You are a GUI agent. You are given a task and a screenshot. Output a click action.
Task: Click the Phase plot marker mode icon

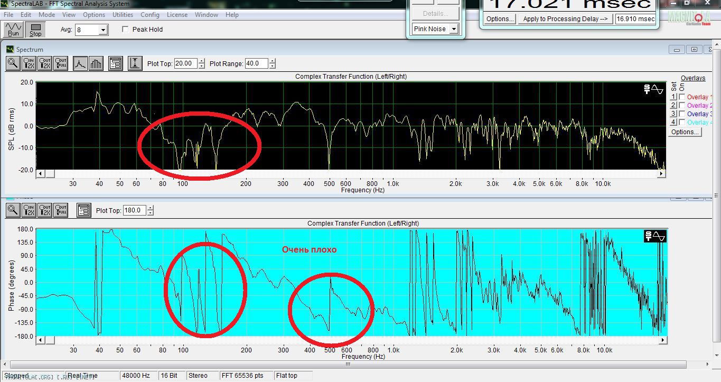[655, 236]
